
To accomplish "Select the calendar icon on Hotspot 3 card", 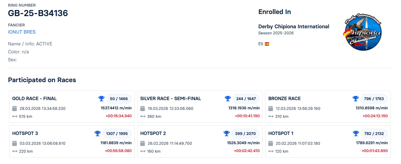I will [x=15, y=143].
